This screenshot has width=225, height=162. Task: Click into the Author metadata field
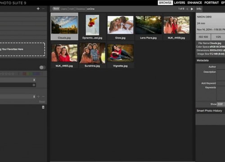click(221, 67)
